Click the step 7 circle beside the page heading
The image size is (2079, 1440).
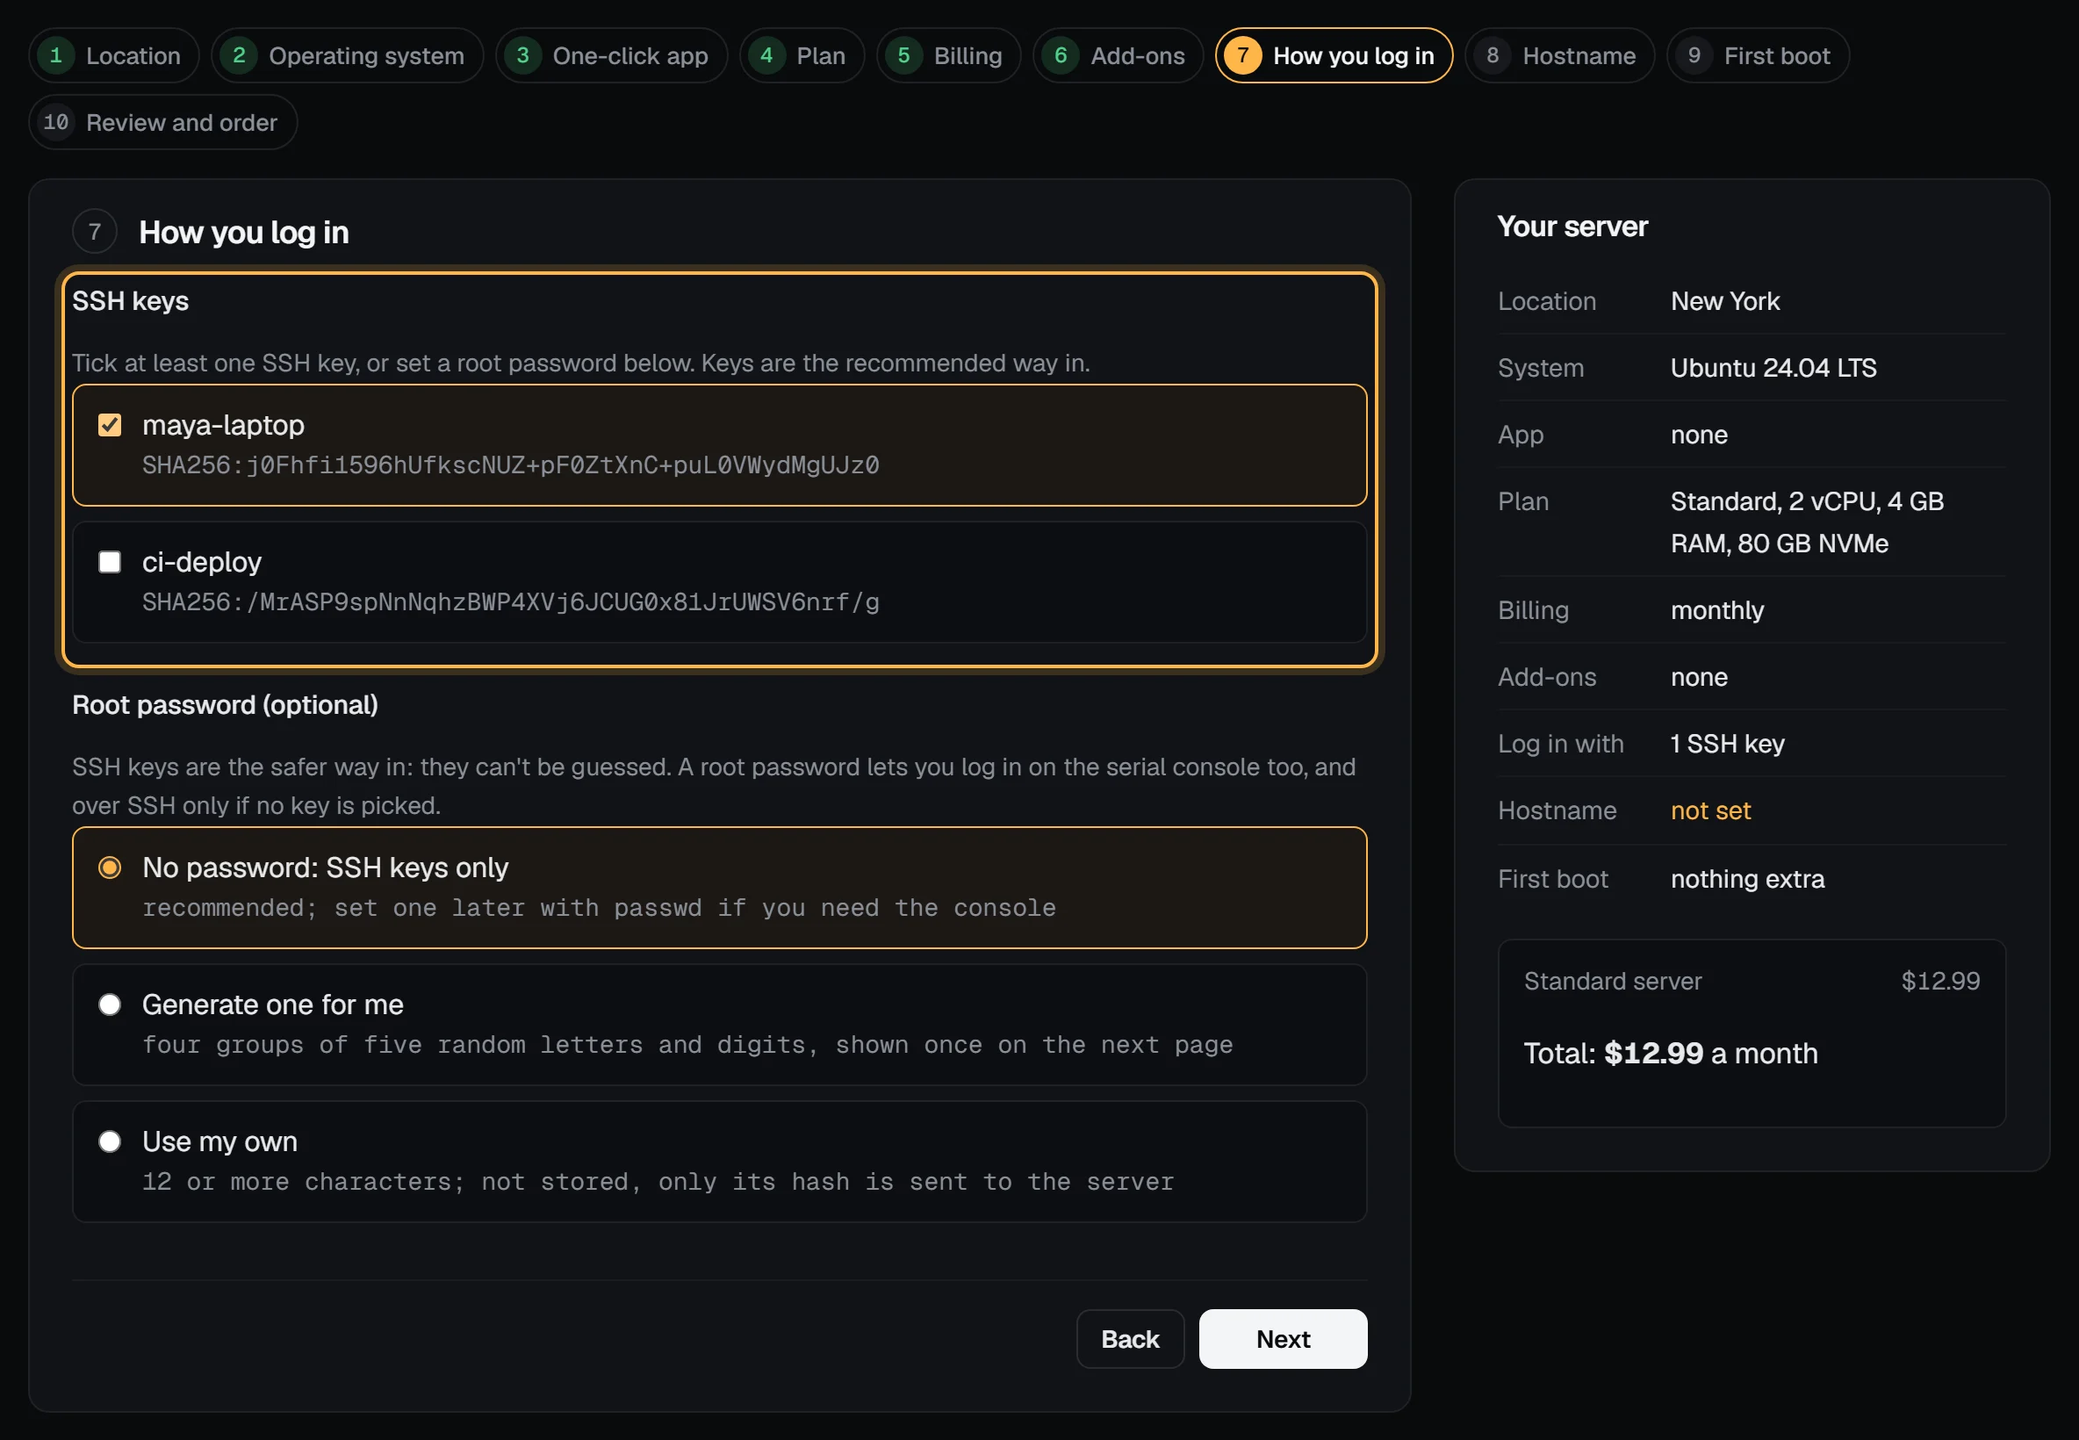[x=95, y=232]
